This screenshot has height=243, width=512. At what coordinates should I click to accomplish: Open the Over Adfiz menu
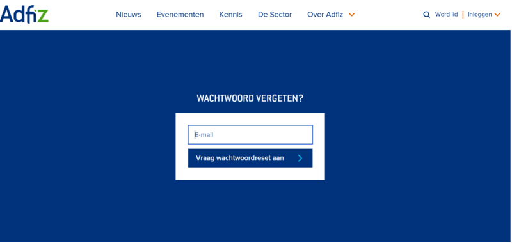coord(325,15)
